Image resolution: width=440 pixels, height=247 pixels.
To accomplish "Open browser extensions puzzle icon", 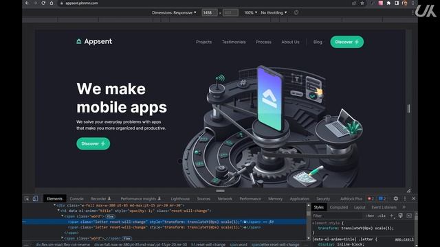I will pyautogui.click(x=388, y=3).
